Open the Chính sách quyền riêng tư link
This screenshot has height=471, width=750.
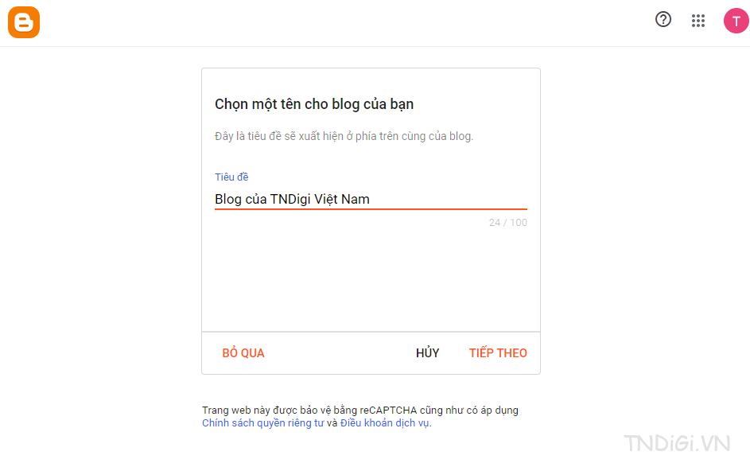point(262,423)
